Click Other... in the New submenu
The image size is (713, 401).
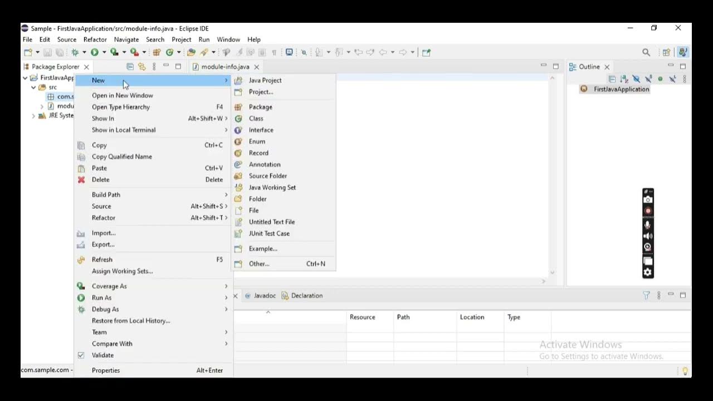pos(284,264)
